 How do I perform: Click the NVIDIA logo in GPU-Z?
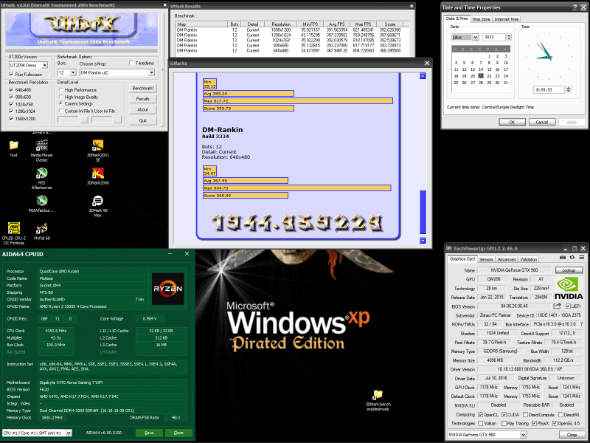coord(569,288)
